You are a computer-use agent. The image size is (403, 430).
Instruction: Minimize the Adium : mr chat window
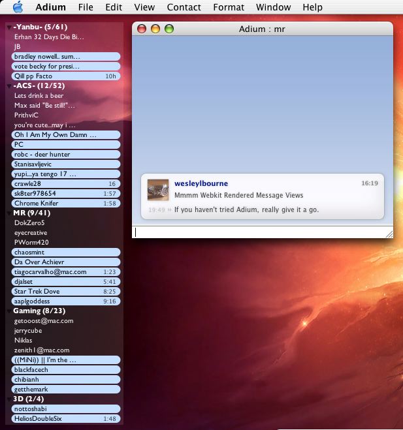[155, 29]
